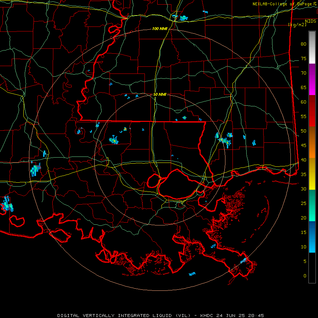Click scale value 70 on the legend
This screenshot has height=318, width=318.
coord(304,73)
